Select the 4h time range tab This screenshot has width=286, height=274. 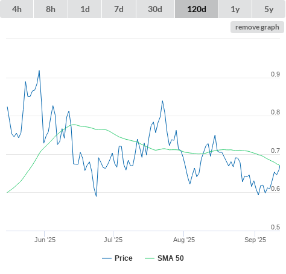(17, 9)
